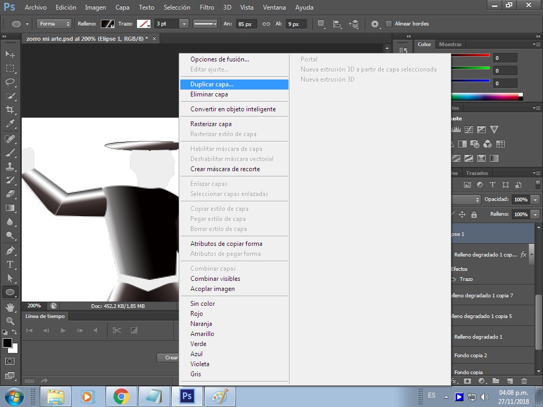This screenshot has height=407, width=543.
Task: Open path operations in options bar
Action: coord(321,23)
